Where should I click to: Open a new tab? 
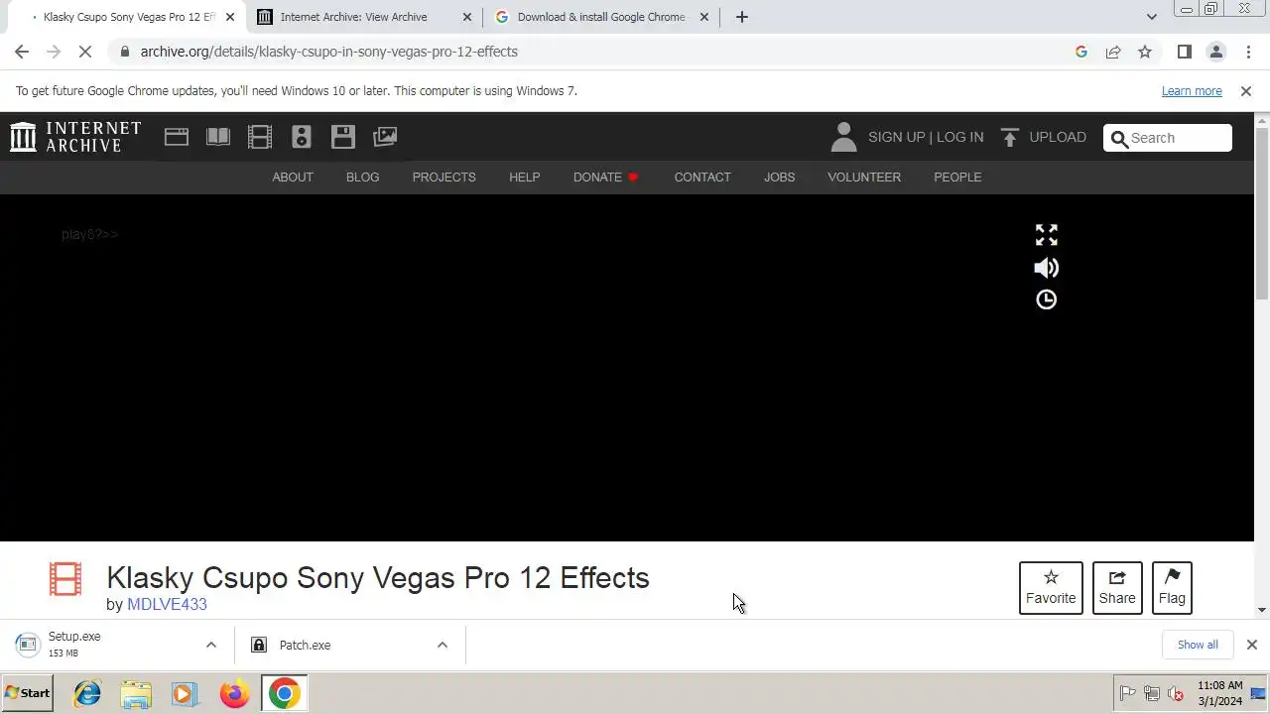741,17
